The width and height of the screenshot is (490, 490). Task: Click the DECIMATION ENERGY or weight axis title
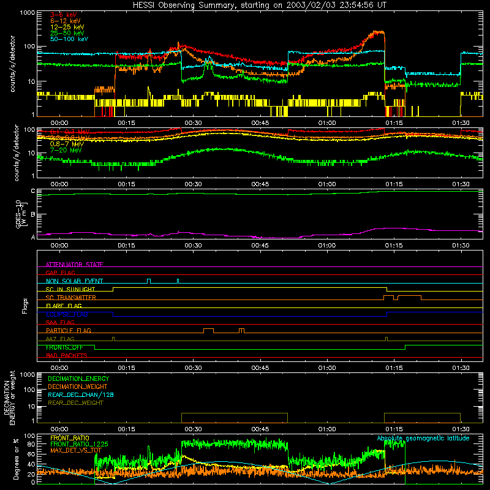tap(9, 398)
